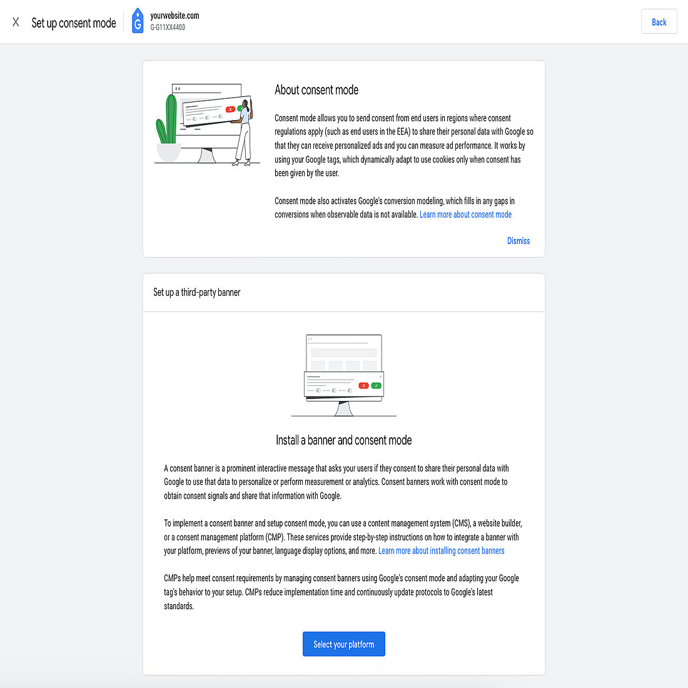Image resolution: width=688 pixels, height=688 pixels.
Task: Click the blue Google tag icon
Action: (138, 21)
